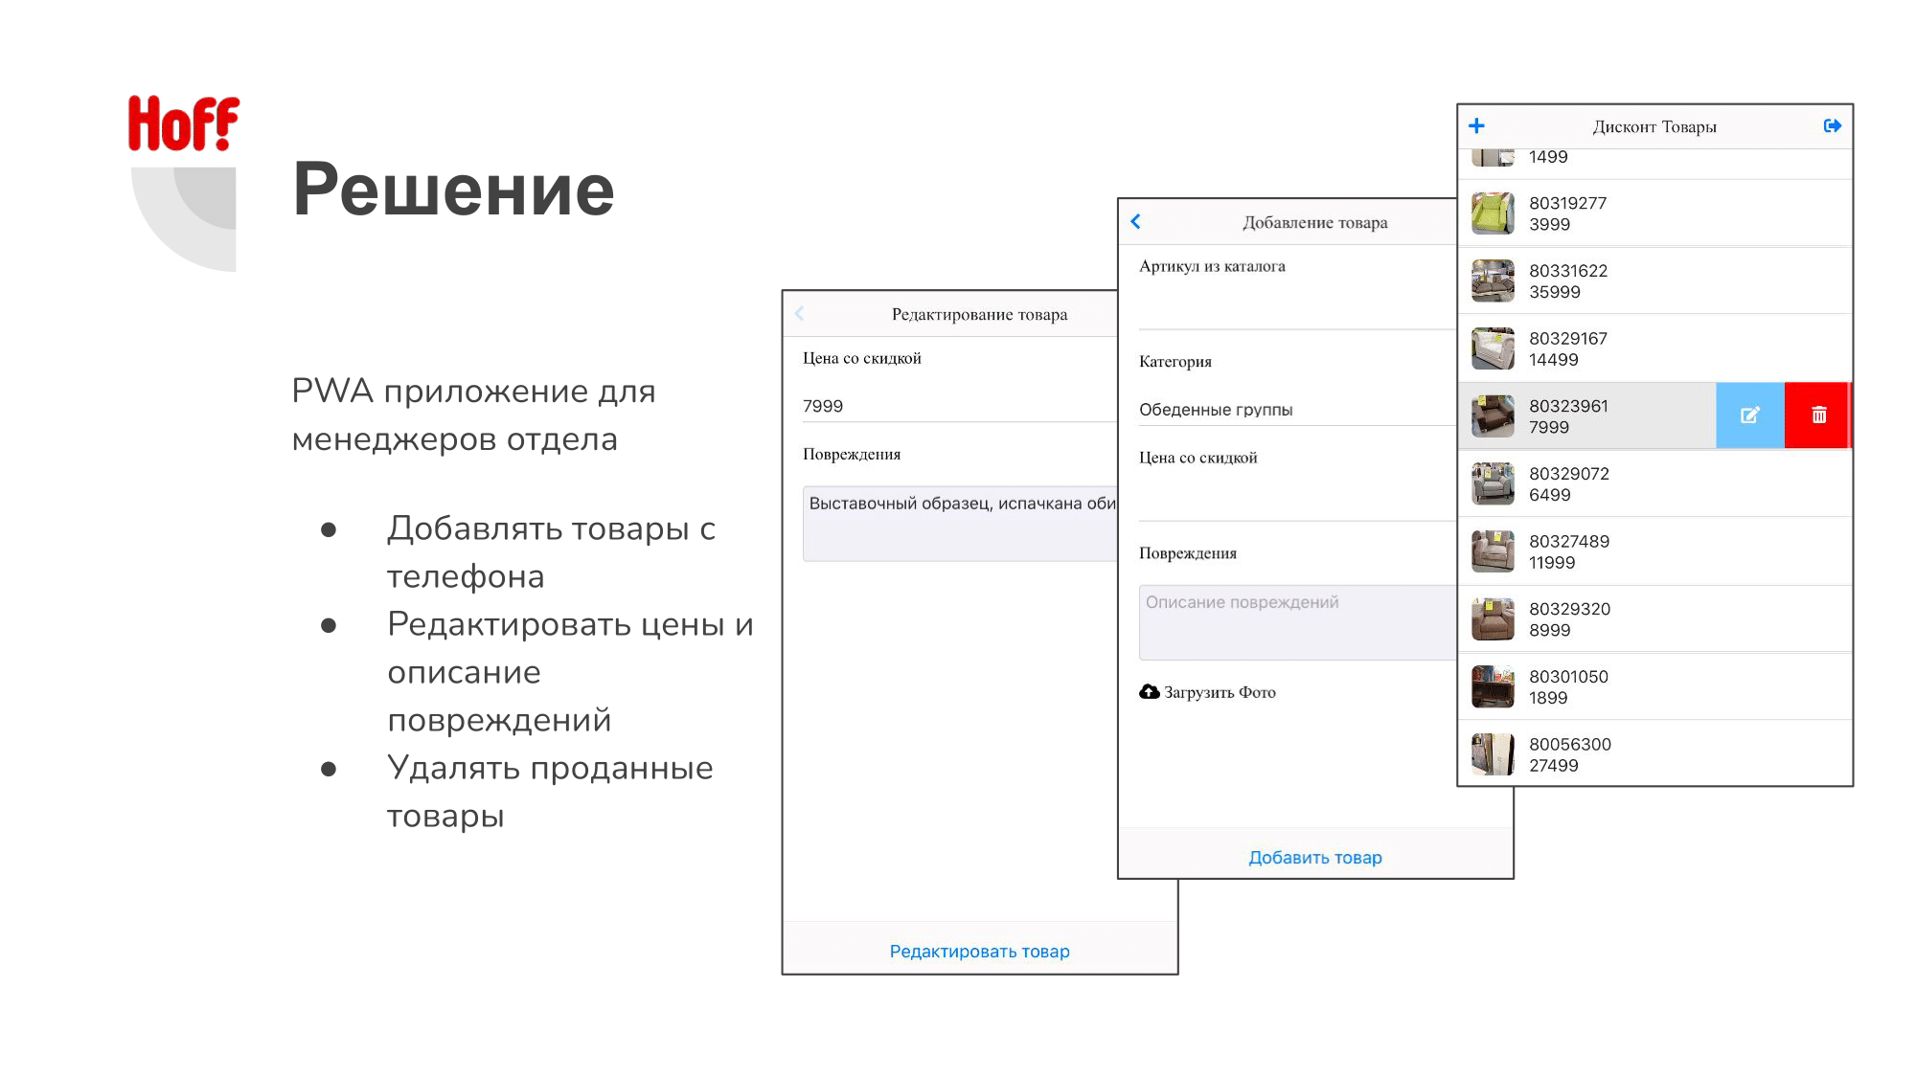Click the logout icon in Дисконт Товары header

pyautogui.click(x=1832, y=126)
